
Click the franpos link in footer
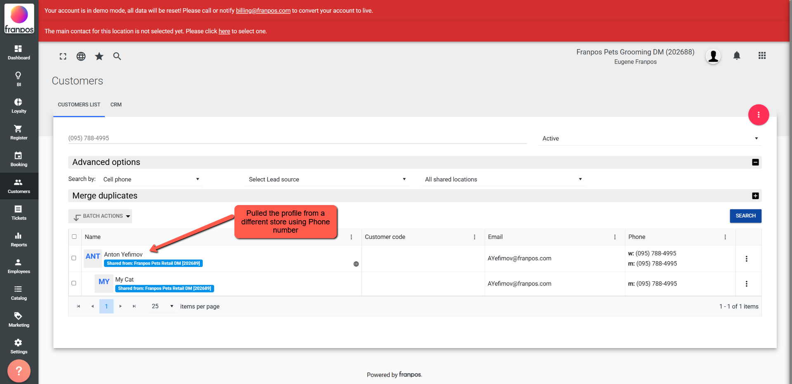click(x=410, y=375)
